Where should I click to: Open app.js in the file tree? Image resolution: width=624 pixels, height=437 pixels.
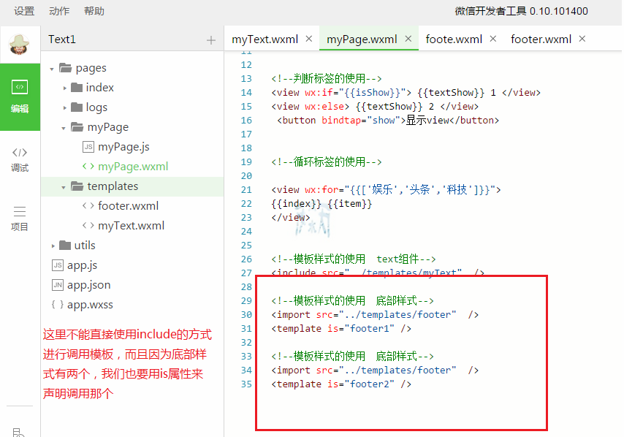[82, 265]
